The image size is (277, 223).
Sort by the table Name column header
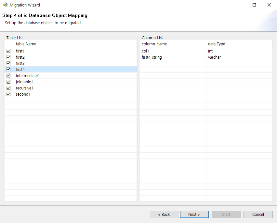click(26, 44)
